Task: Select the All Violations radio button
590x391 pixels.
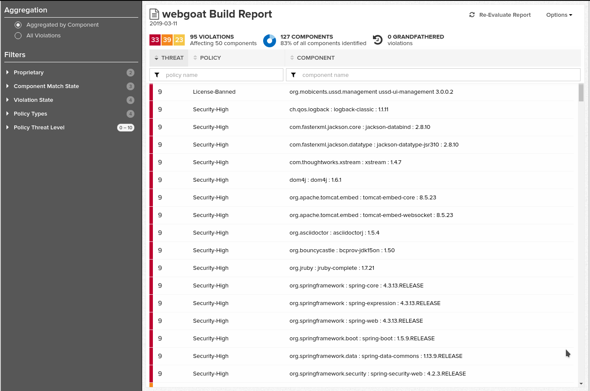Action: (x=18, y=36)
